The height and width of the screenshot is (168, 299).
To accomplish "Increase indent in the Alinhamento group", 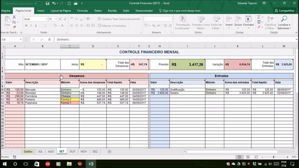I will click(93, 26).
